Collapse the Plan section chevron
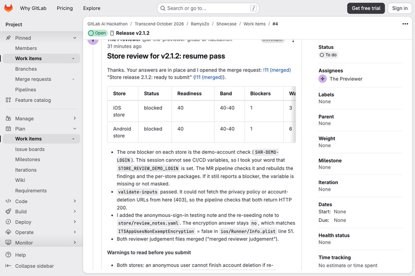Viewport: 415px width, 276px height. tap(75, 128)
